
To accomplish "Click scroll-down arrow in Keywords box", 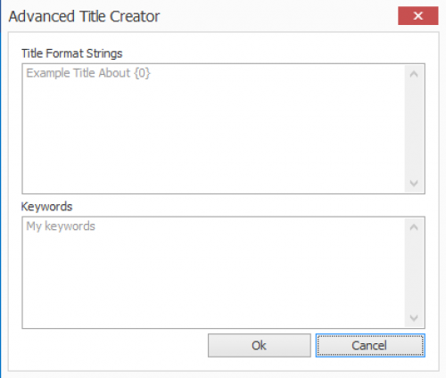I will coord(414,318).
